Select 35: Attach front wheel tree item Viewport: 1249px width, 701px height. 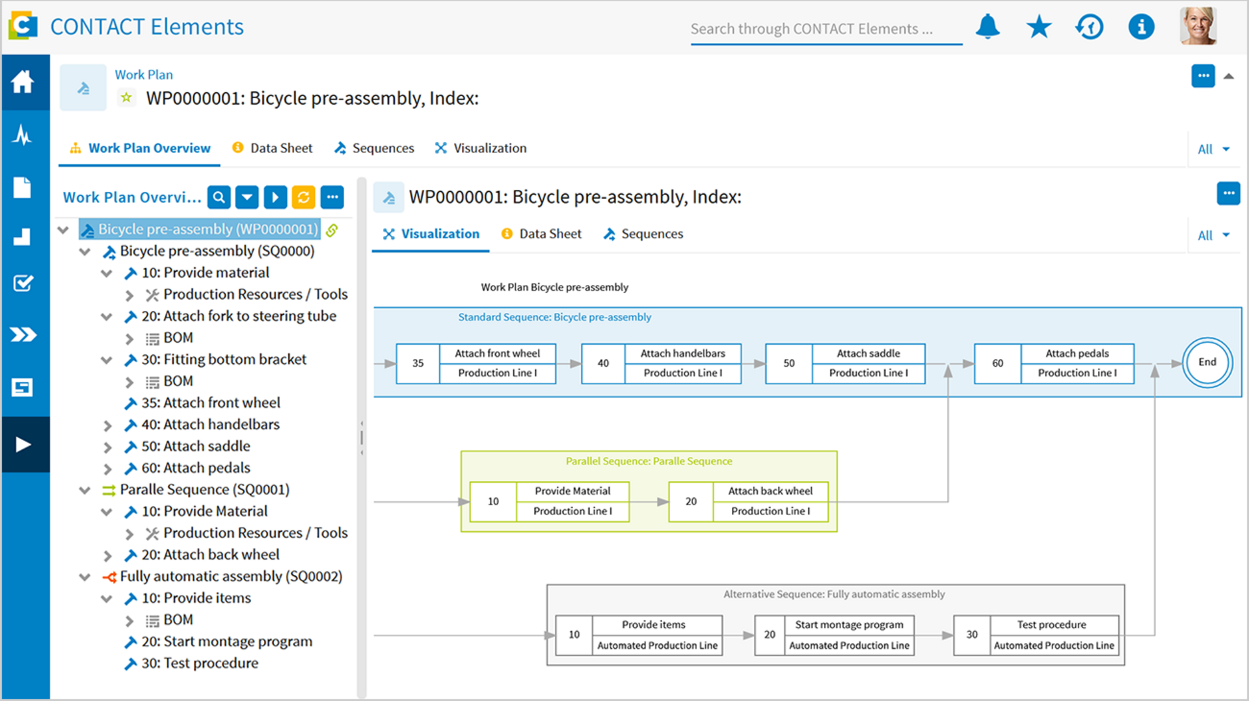tap(211, 403)
